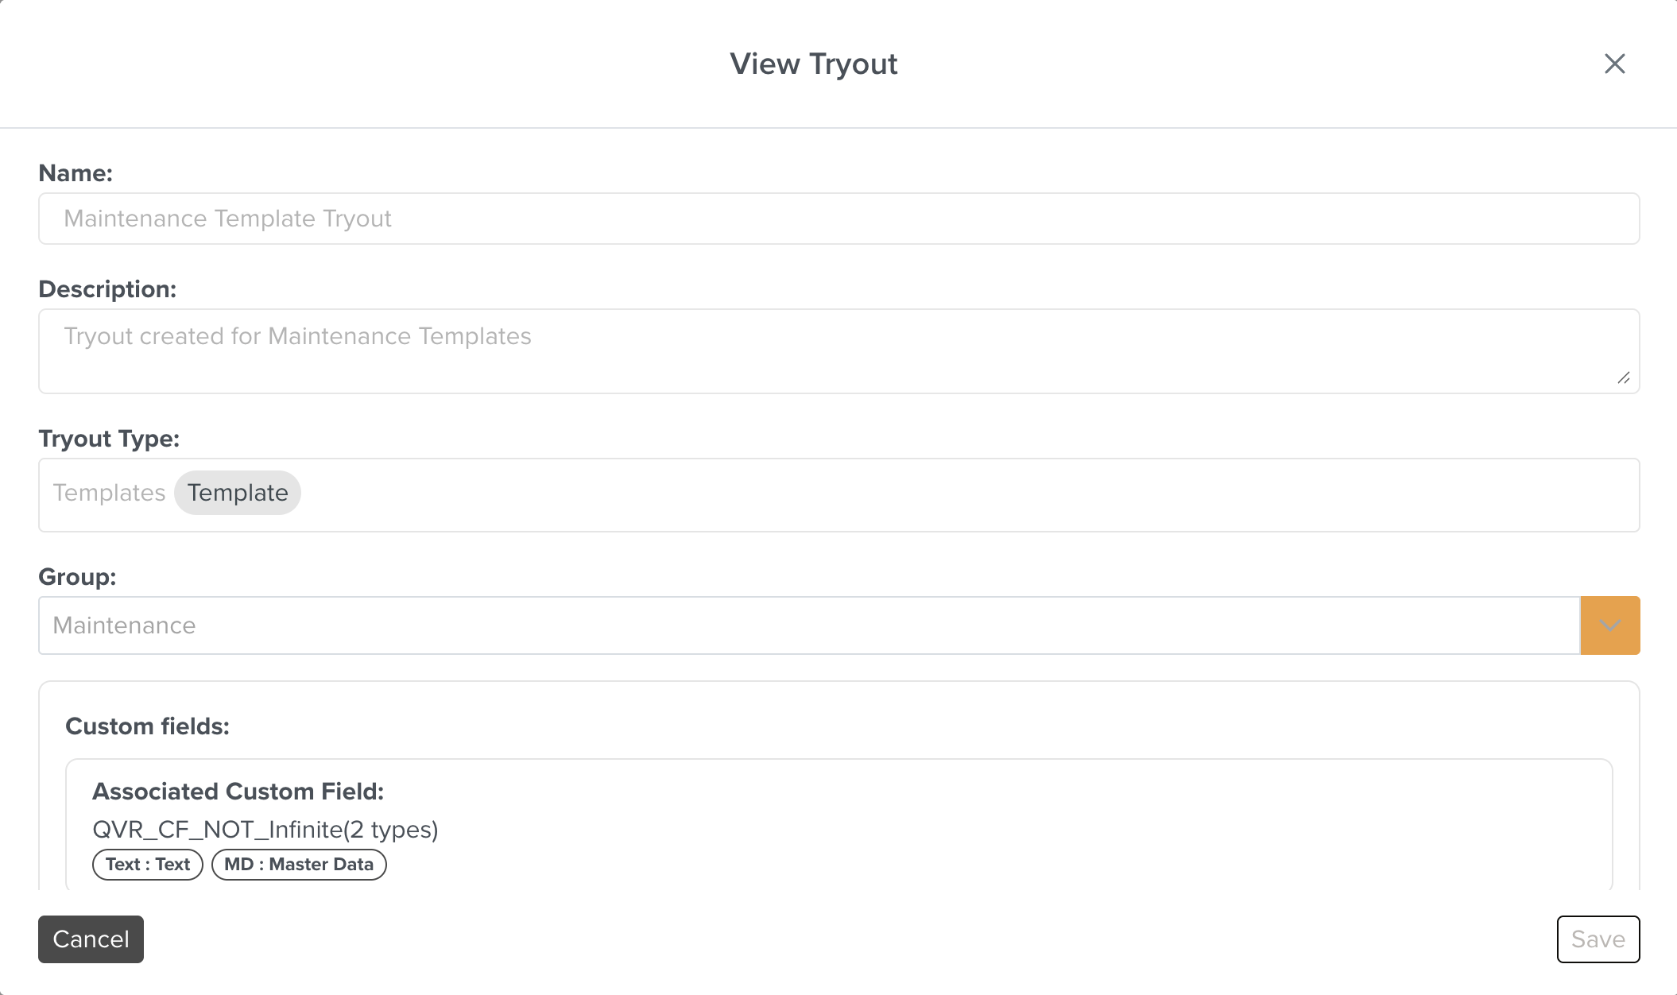Select QVR_CF_NOT_Infinite custom field entry
1677x995 pixels.
[x=265, y=829]
